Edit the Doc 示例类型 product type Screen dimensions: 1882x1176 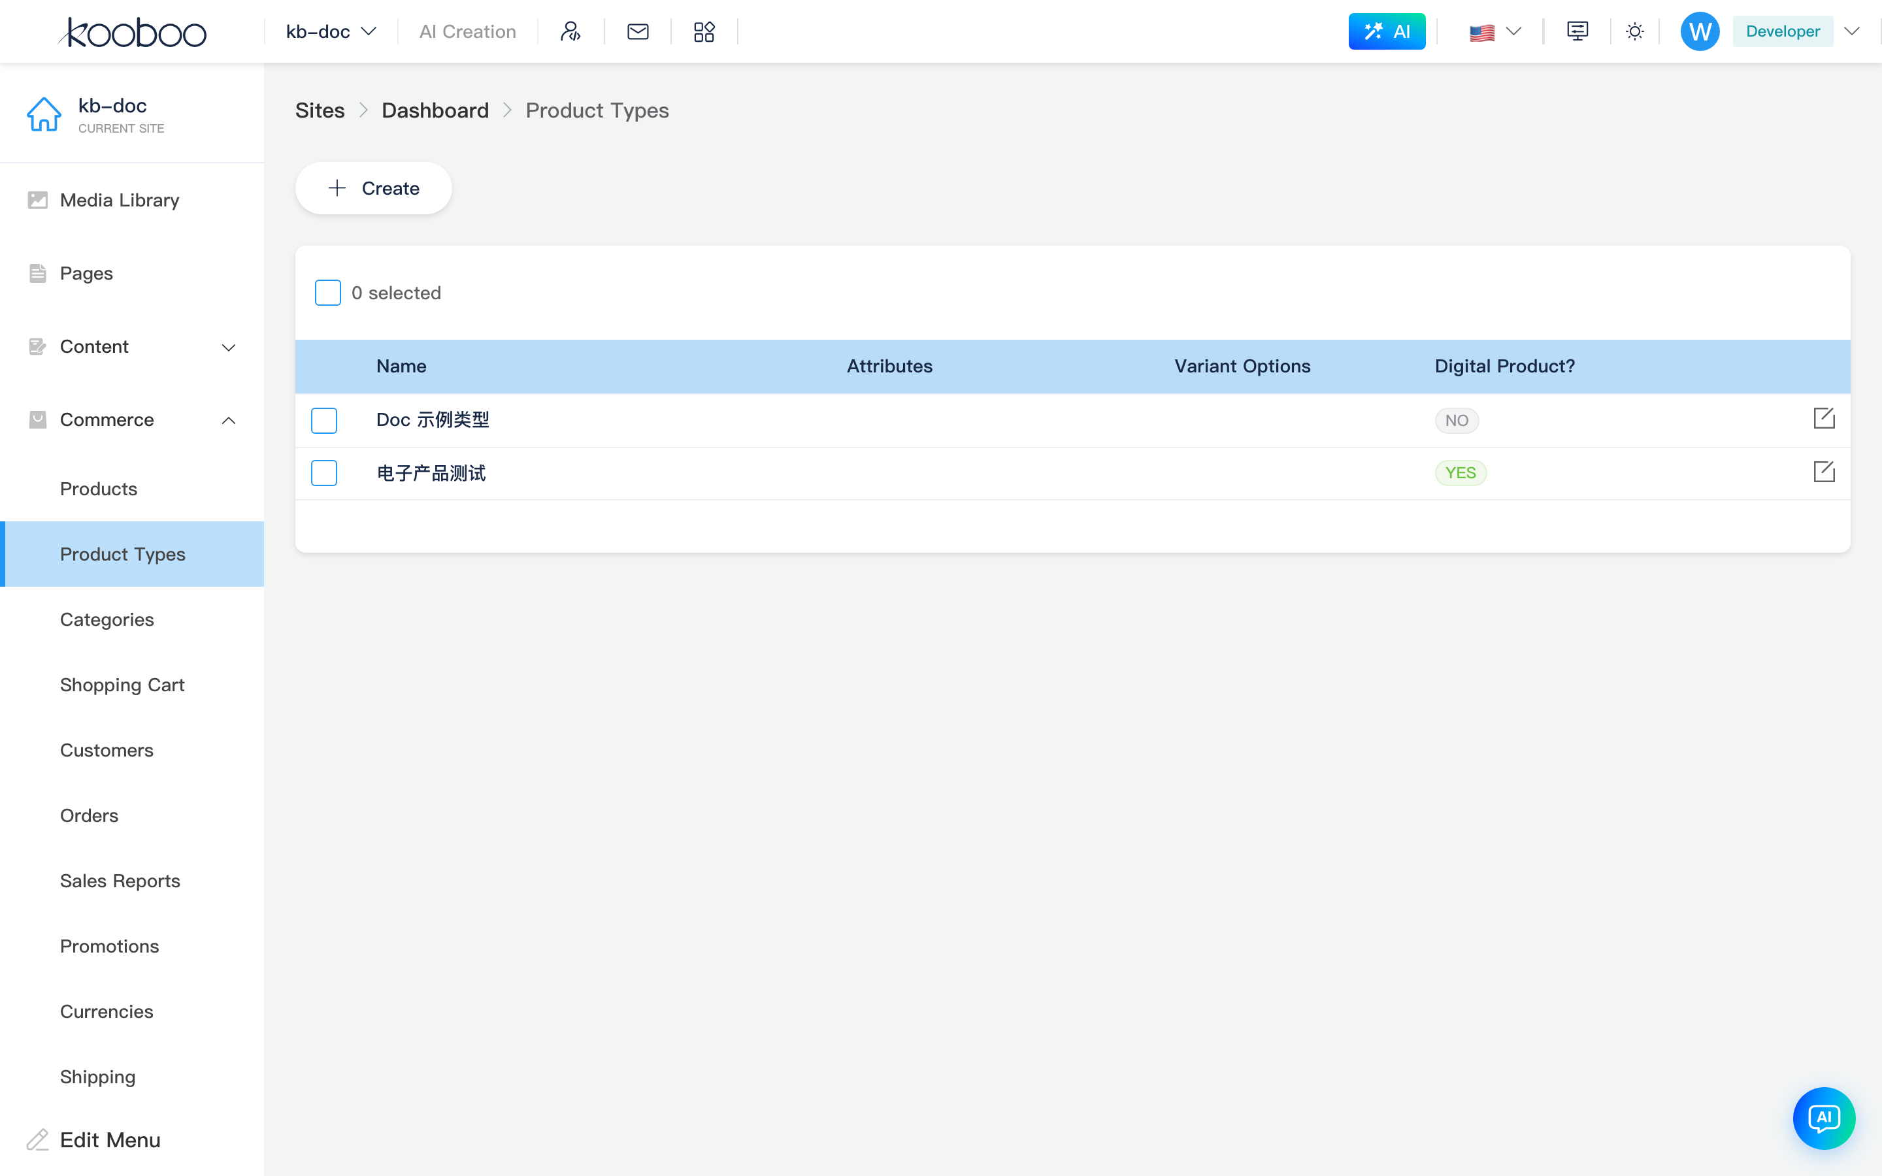[1824, 418]
